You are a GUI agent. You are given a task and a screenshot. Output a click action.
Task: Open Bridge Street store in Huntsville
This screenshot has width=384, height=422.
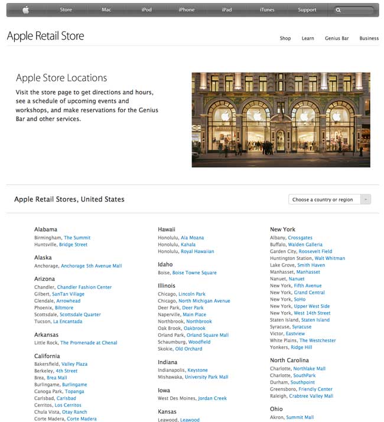point(73,245)
